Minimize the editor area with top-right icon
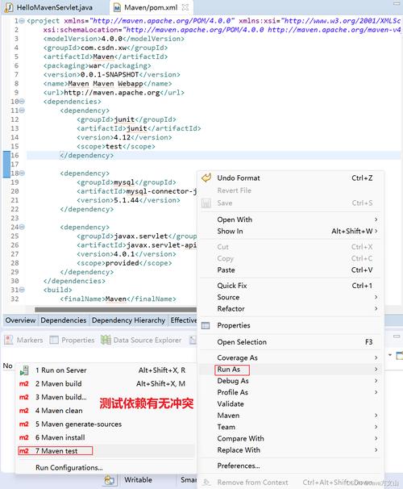 397,3
